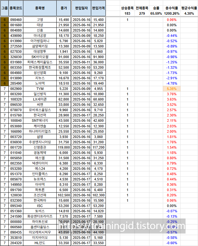
Task: Select the 한국화장품제조 name cell
Action: coord(40,67)
